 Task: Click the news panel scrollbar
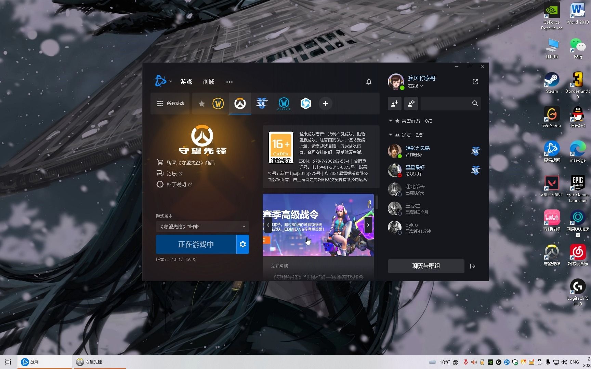[377, 202]
